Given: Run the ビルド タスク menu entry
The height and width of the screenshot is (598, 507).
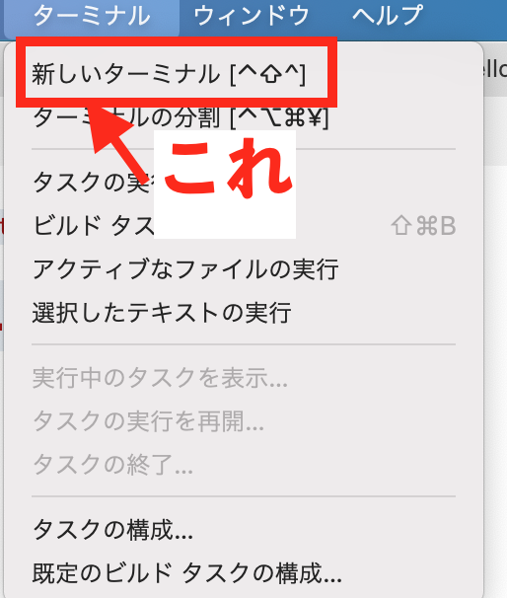Looking at the screenshot, I should tap(244, 226).
